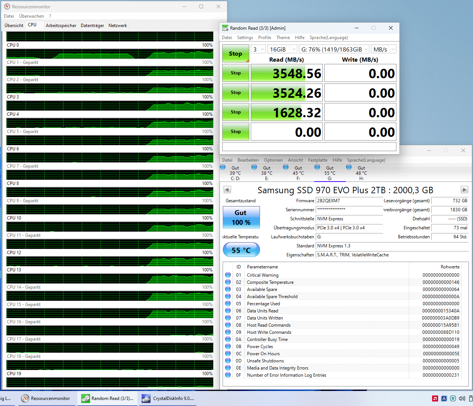Click status icon of Available Spare row

(x=228, y=289)
